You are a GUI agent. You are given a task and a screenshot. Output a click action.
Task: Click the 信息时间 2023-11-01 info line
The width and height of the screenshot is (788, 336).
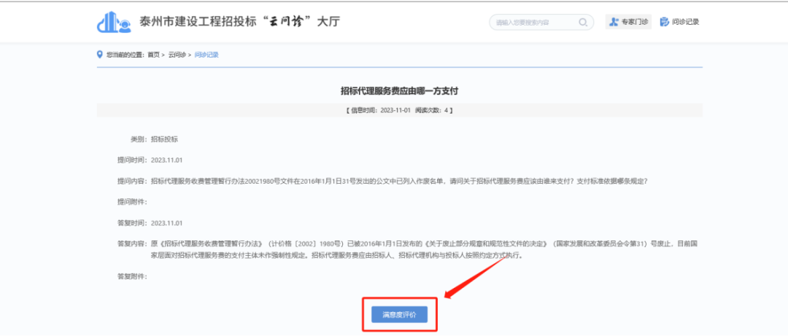tap(400, 110)
